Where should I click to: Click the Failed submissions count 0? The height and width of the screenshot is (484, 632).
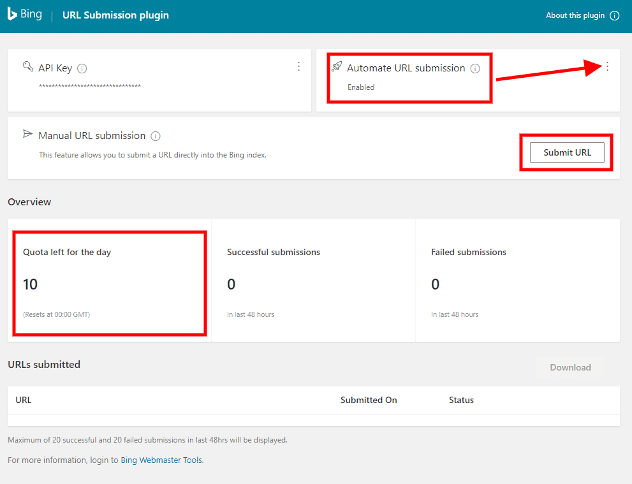coord(436,284)
